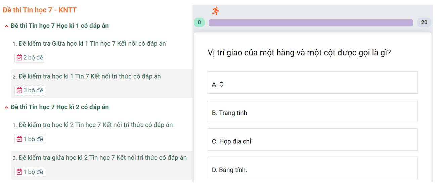
Task: Click the question count badge showing 20
Action: [424, 22]
